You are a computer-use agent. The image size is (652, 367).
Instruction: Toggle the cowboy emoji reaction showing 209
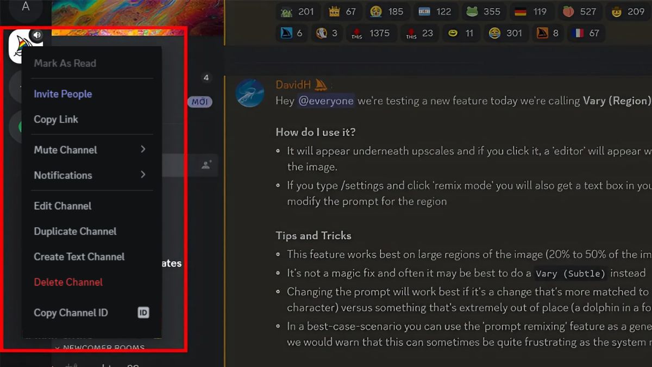coord(628,11)
